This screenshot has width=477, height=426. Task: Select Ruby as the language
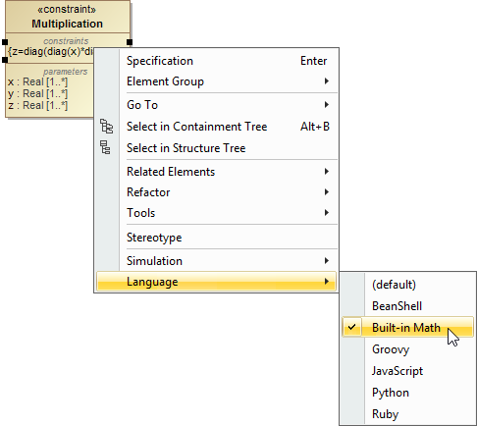click(407, 414)
